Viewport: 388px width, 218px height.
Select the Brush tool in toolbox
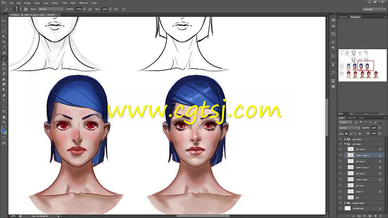coord(4,58)
